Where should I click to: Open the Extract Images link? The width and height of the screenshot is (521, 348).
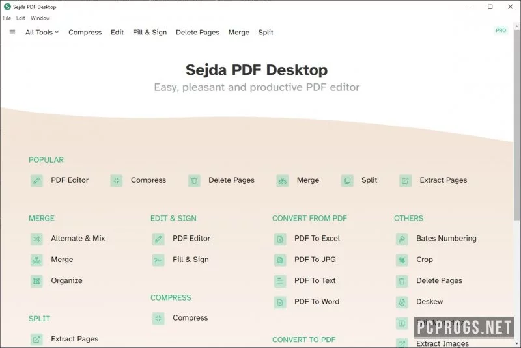[442, 343]
